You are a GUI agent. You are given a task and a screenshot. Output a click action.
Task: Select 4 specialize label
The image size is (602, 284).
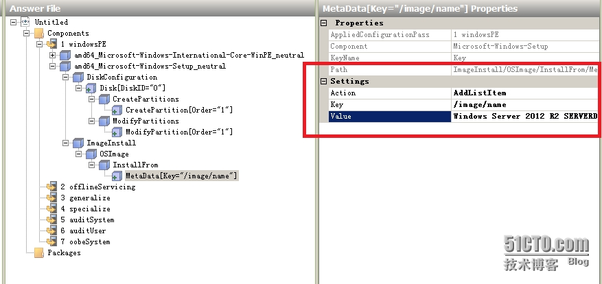coord(85,209)
